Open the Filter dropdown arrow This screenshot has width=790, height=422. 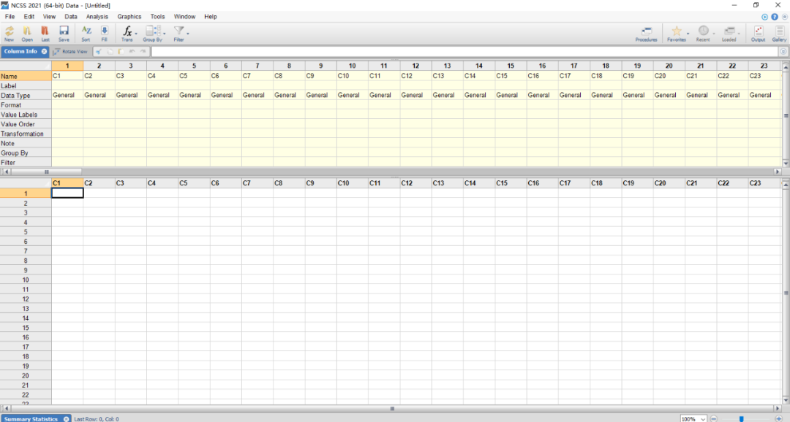pyautogui.click(x=188, y=32)
